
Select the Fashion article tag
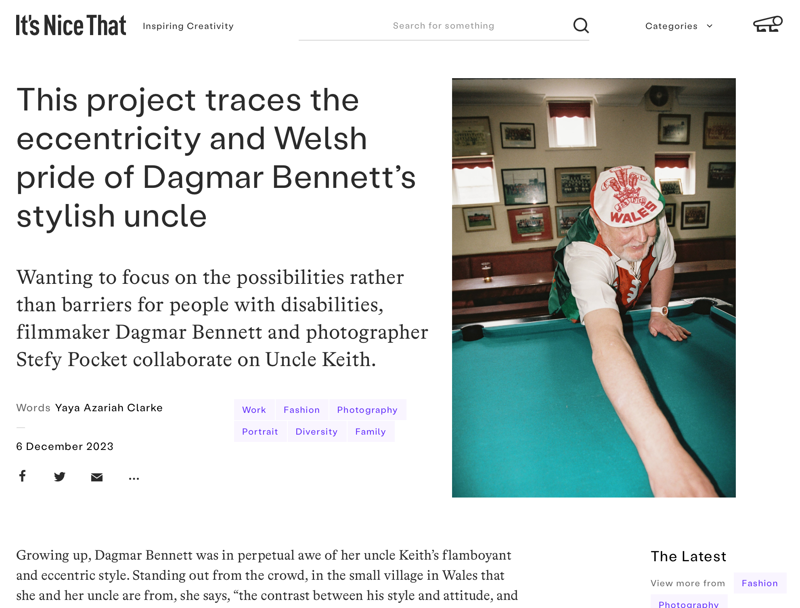pos(302,410)
